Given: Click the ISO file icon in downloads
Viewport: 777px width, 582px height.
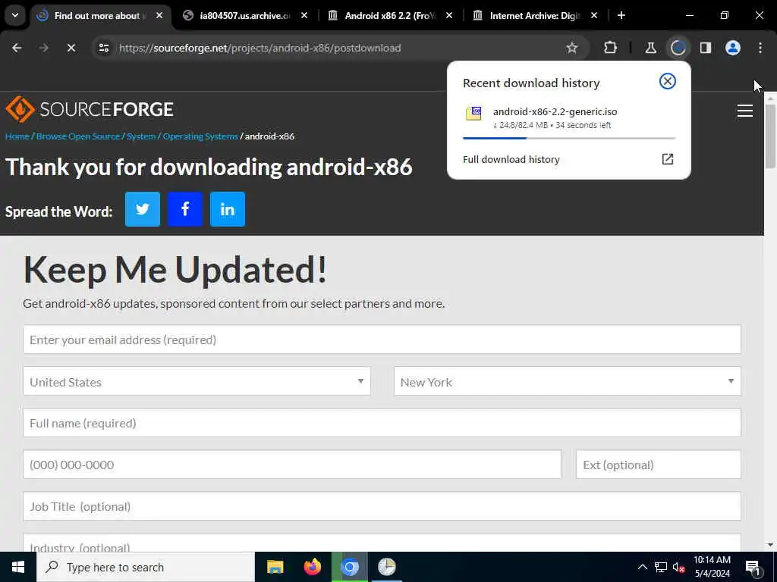Looking at the screenshot, I should coord(473,114).
